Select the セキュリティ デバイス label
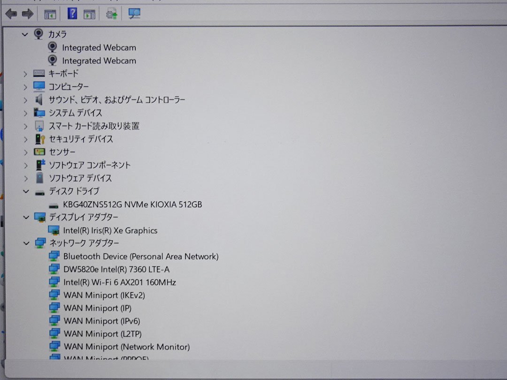 (x=81, y=139)
